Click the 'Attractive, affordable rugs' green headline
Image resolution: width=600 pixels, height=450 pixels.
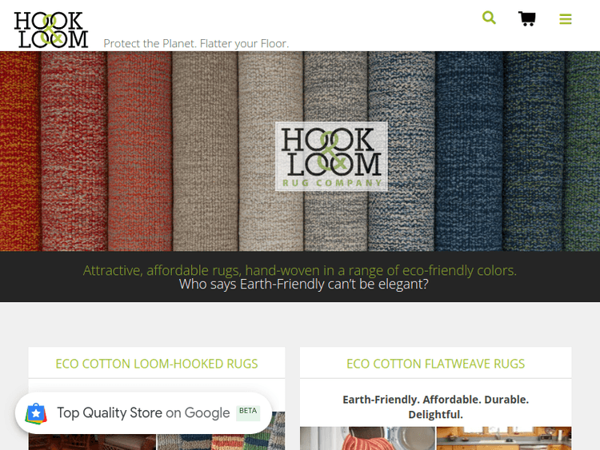(x=300, y=270)
